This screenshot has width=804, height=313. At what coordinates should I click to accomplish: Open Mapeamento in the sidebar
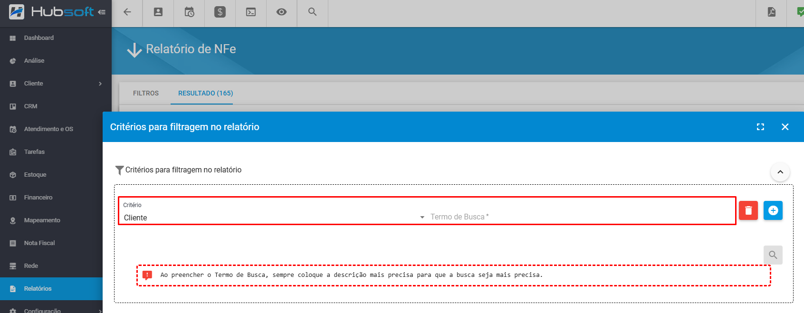pyautogui.click(x=51, y=220)
